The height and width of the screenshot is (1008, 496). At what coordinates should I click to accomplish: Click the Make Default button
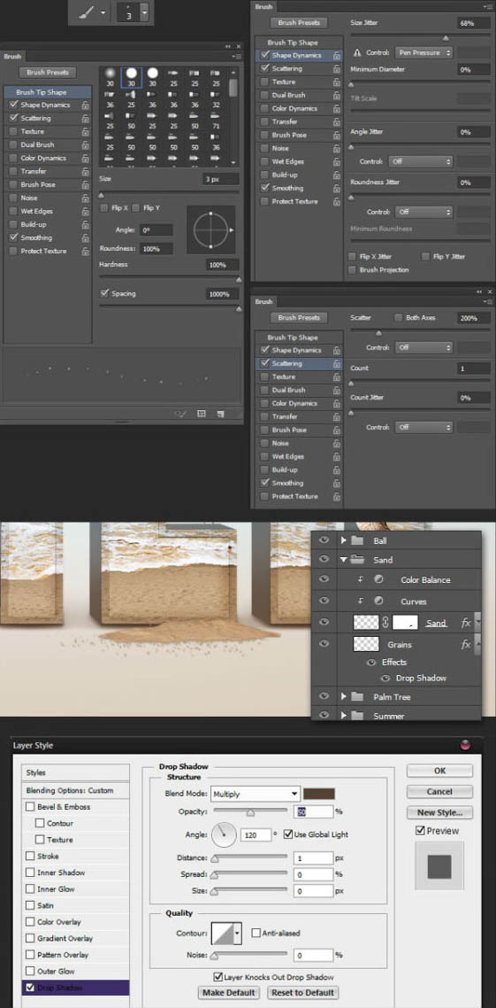229,993
